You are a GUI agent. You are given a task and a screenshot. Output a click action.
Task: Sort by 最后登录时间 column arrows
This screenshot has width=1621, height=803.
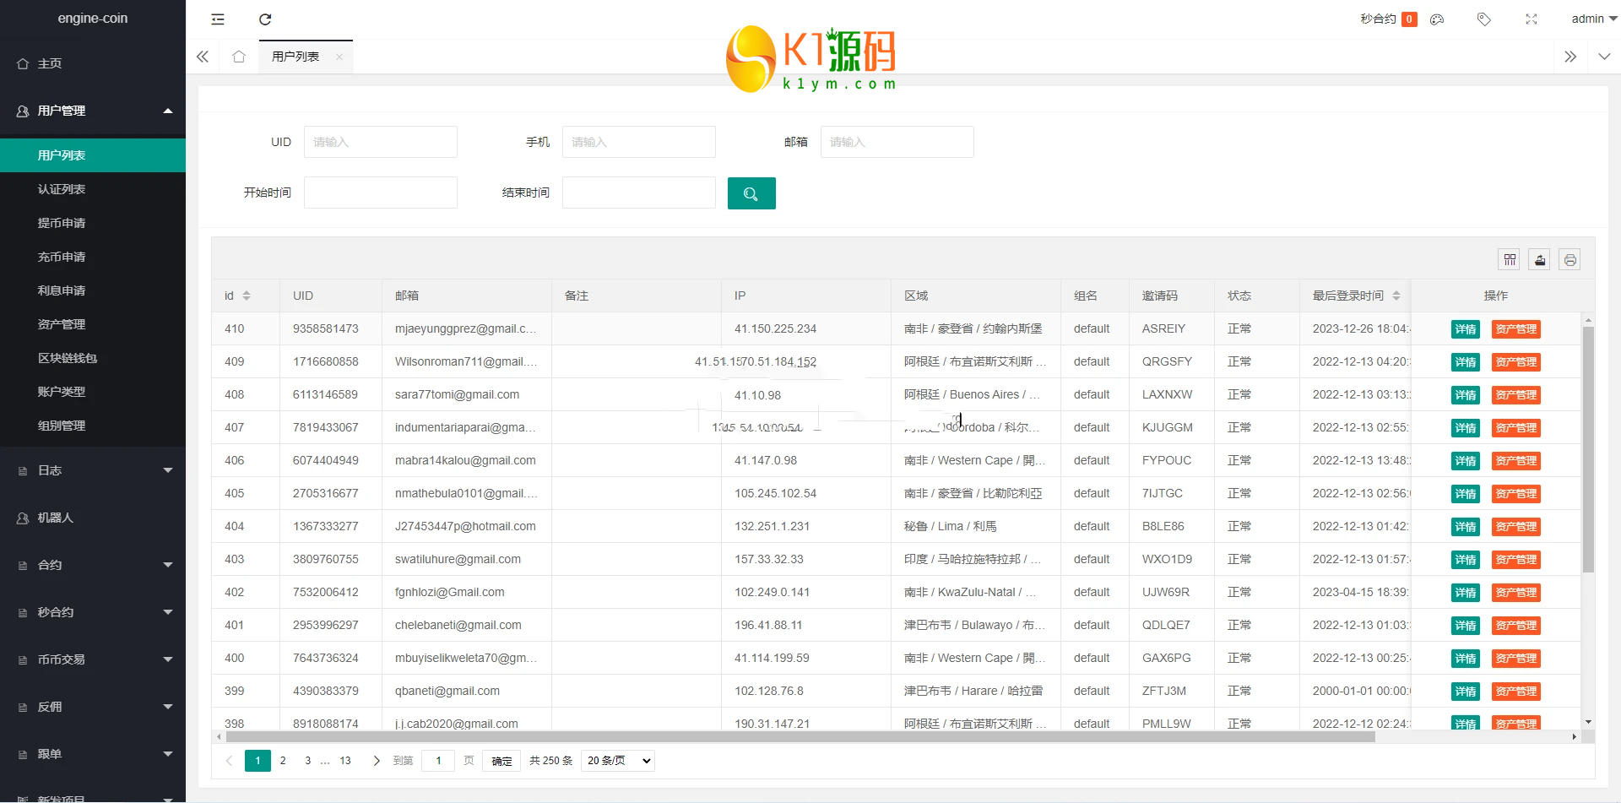coord(1396,296)
